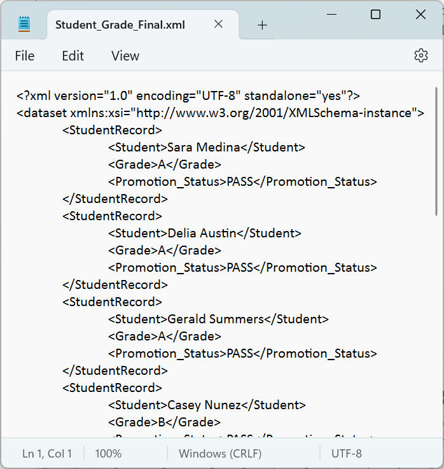Click the UTF-8 encoding indicator in status bar
This screenshot has width=444, height=469.
click(x=347, y=454)
